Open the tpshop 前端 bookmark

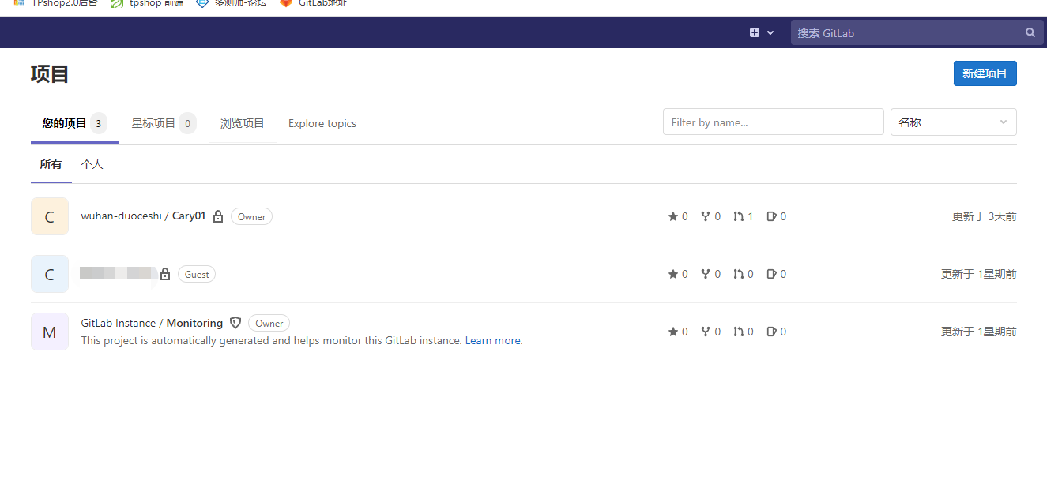pos(147,3)
